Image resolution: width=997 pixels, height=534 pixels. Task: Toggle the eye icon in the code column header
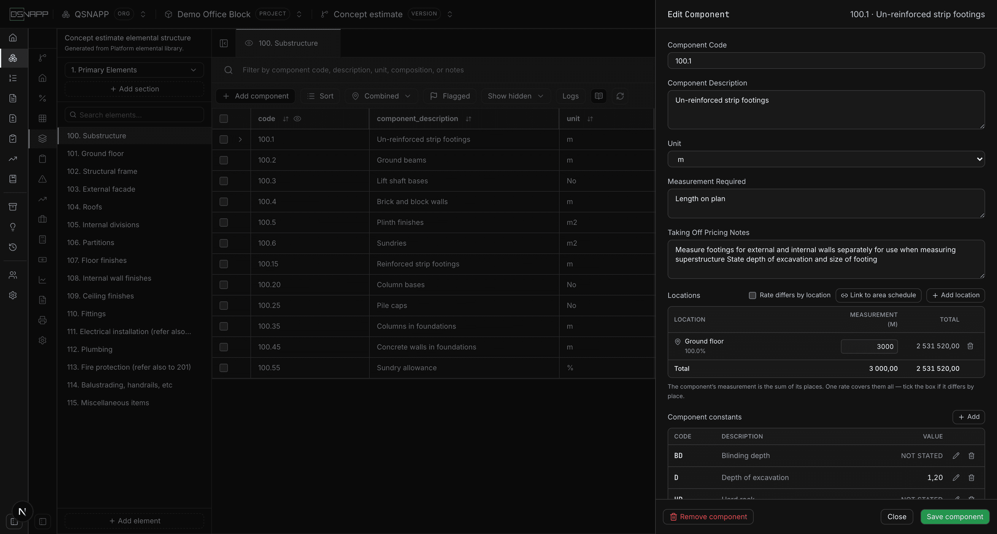297,119
